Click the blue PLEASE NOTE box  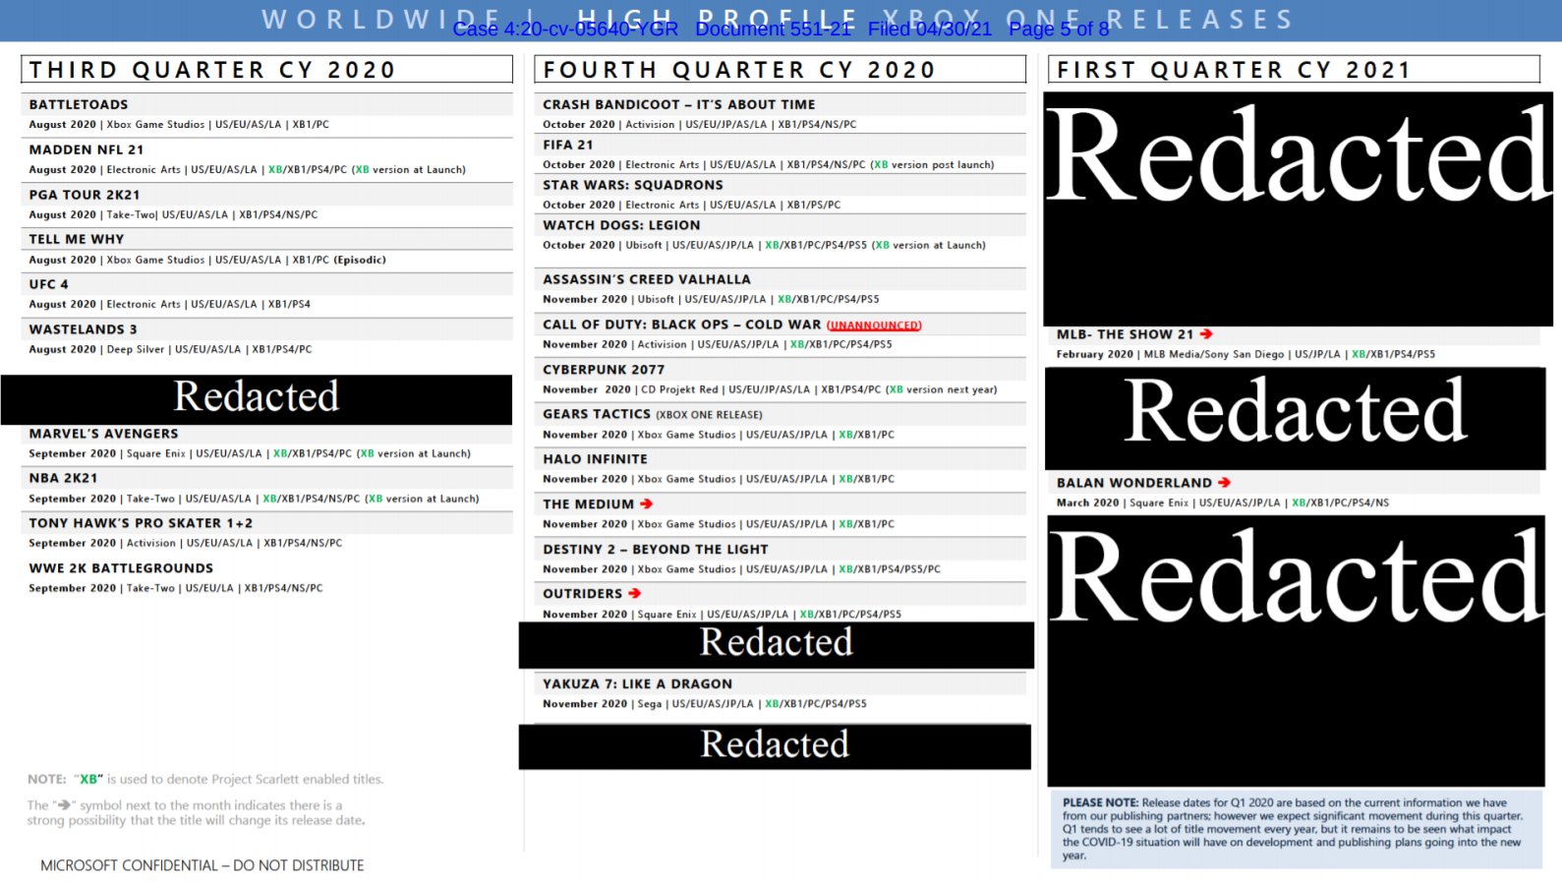(x=1296, y=829)
